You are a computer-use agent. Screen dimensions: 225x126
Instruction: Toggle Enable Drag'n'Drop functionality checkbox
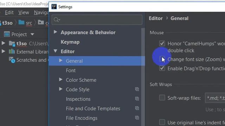tap(162, 68)
